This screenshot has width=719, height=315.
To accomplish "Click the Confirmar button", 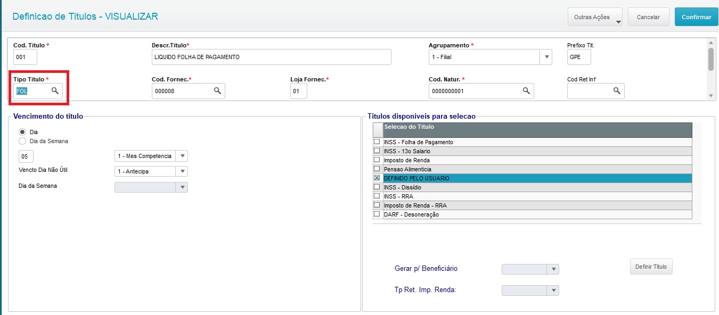I will (x=696, y=17).
